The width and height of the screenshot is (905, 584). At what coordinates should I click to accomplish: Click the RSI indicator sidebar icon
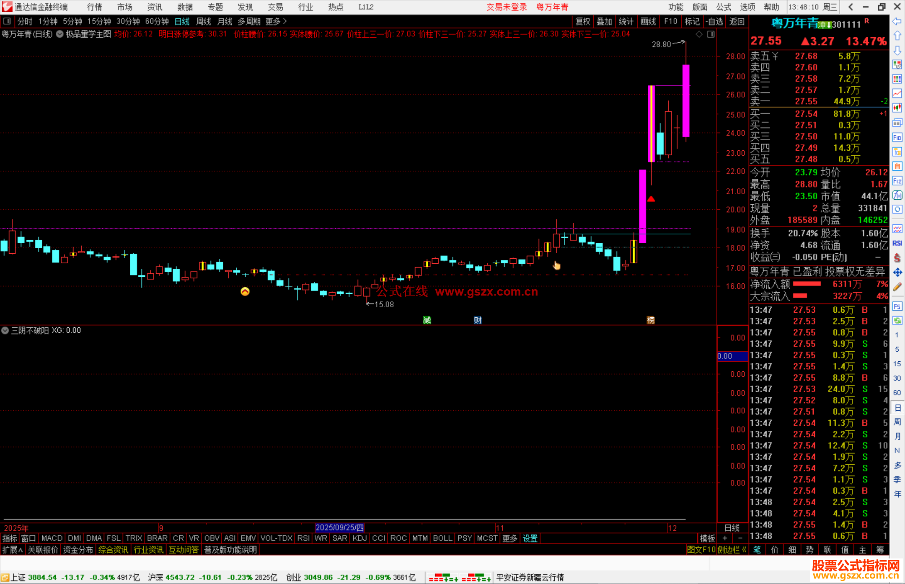point(897,243)
